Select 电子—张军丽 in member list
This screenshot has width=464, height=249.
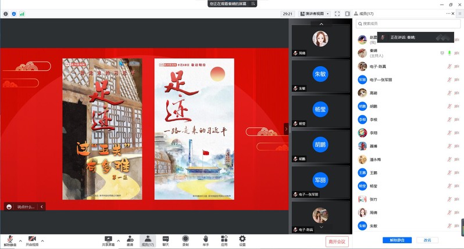408,80
